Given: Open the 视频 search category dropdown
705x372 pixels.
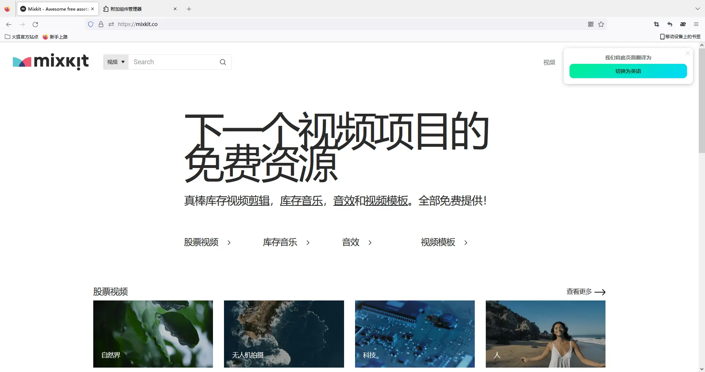Looking at the screenshot, I should coord(116,62).
